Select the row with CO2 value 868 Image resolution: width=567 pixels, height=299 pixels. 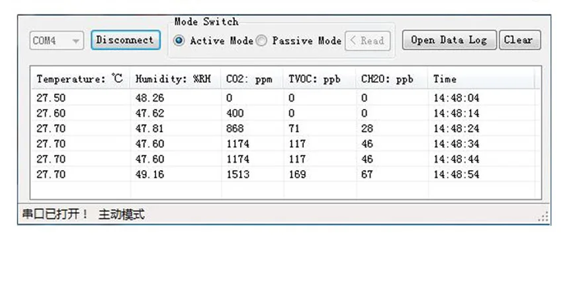click(x=286, y=129)
